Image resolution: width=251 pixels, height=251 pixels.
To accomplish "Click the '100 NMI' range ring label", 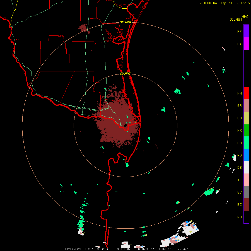I will pyautogui.click(x=125, y=22).
